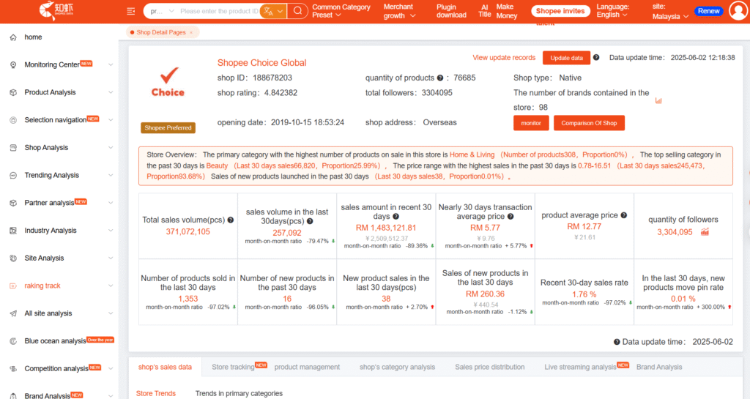Image resolution: width=750 pixels, height=399 pixels.
Task: Click the Comparison Of Shop button
Action: tap(589, 123)
